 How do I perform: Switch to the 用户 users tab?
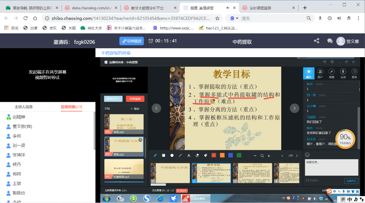tap(320, 73)
